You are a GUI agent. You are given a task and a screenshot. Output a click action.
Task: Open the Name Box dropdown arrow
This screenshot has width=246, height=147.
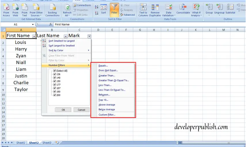pos(33,24)
